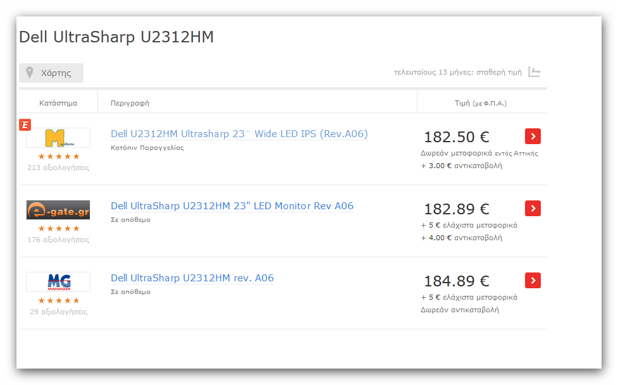Viewport: 618px width, 385px height.
Task: Open the Dell U2312HM Ultrasharp 23 Wide LED IPS link
Action: click(x=239, y=134)
